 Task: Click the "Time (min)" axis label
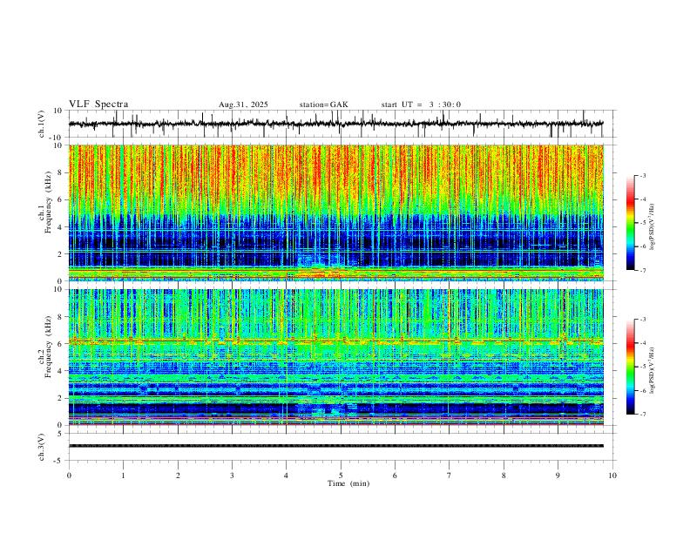click(x=348, y=483)
